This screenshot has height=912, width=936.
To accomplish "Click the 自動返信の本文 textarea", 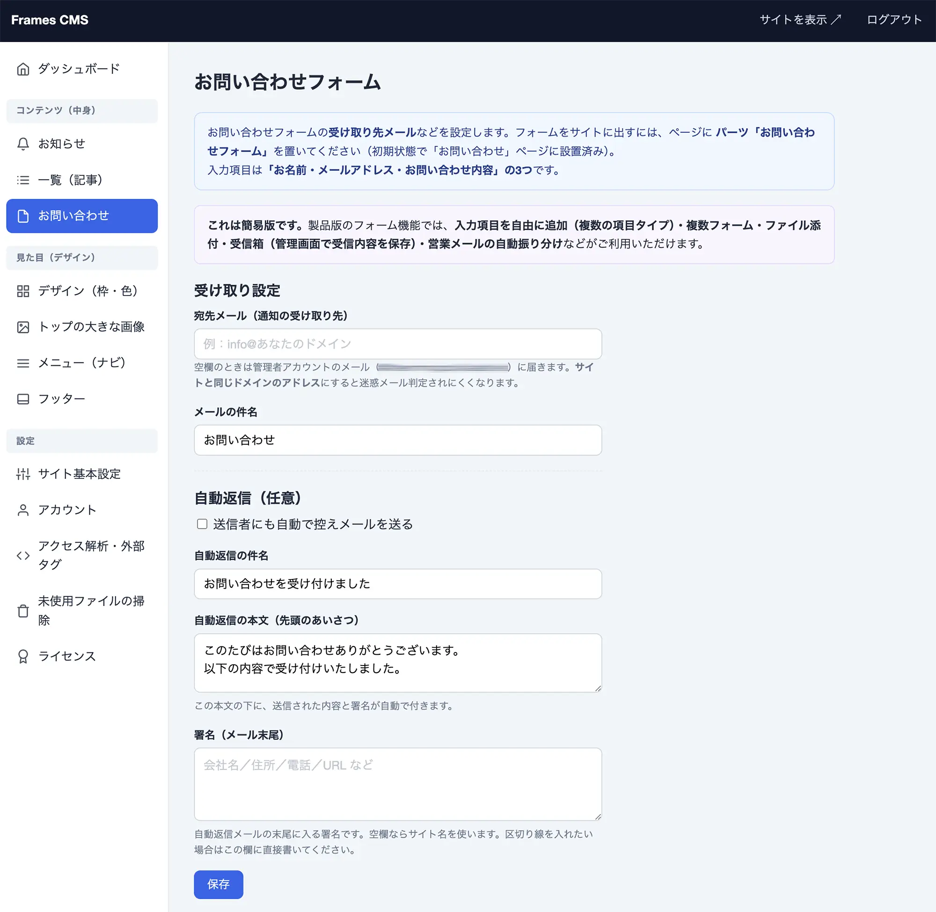I will coord(398,663).
